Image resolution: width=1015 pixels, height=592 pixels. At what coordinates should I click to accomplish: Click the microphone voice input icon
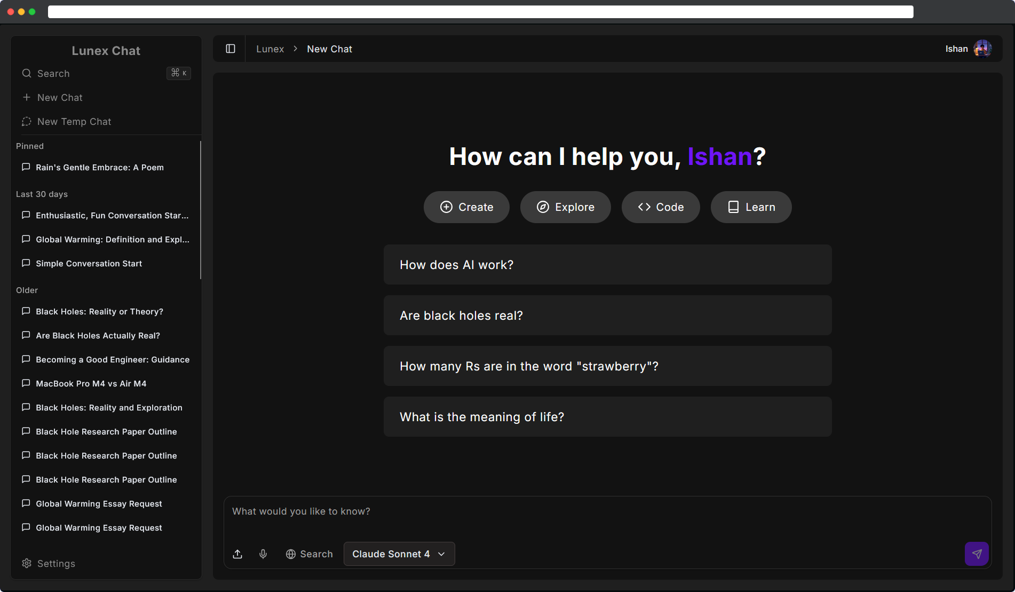(263, 554)
